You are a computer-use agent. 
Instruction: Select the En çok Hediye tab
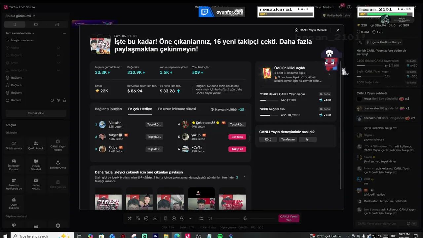pyautogui.click(x=140, y=109)
